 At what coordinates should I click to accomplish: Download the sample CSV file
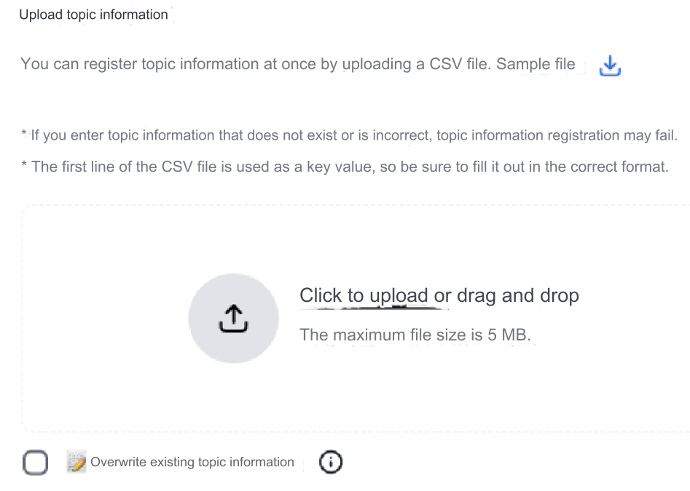click(x=609, y=66)
